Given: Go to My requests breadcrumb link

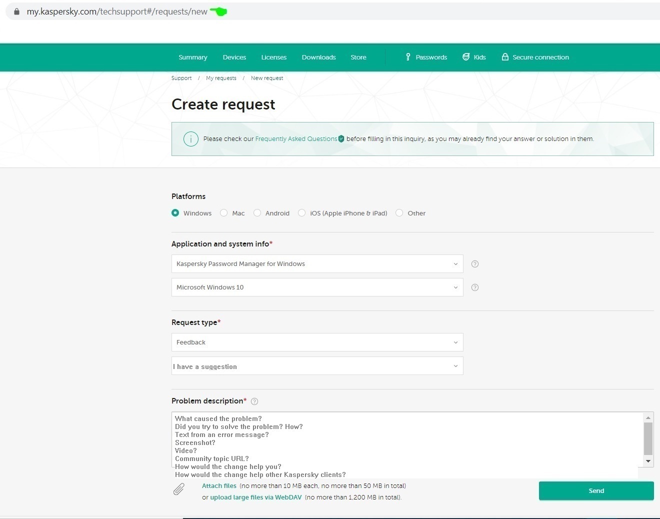Looking at the screenshot, I should point(221,78).
